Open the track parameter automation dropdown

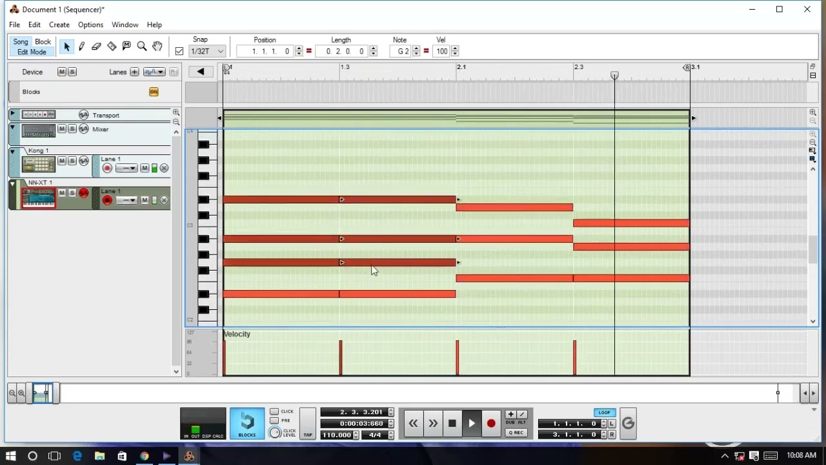[x=154, y=72]
